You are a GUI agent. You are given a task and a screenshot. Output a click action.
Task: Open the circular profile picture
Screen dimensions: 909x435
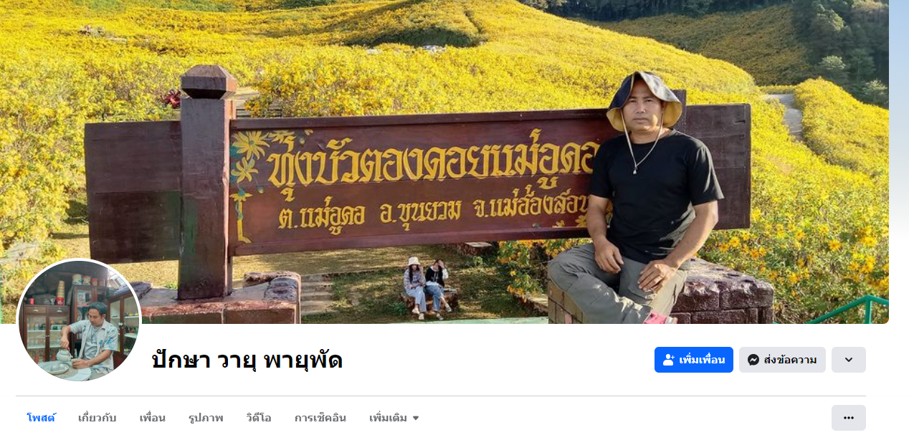click(79, 320)
